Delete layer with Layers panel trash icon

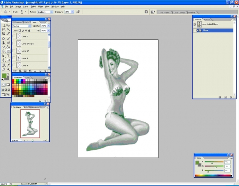pos(45,71)
